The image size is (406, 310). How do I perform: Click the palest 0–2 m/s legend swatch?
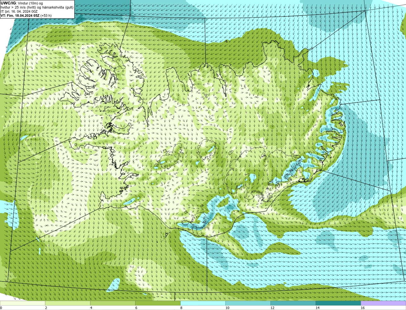pyautogui.click(x=23, y=303)
